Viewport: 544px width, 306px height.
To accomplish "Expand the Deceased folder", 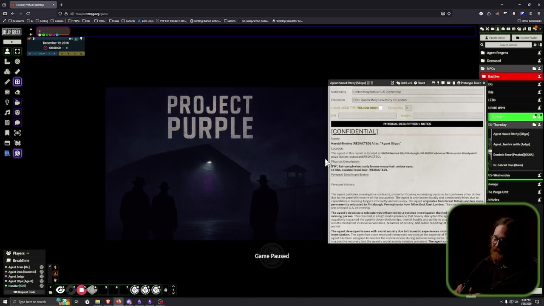I will pyautogui.click(x=511, y=61).
